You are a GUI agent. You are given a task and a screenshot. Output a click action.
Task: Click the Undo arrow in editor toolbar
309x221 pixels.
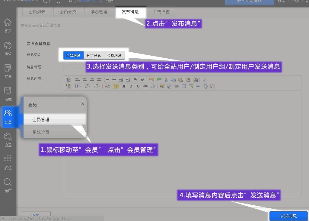pos(151,80)
